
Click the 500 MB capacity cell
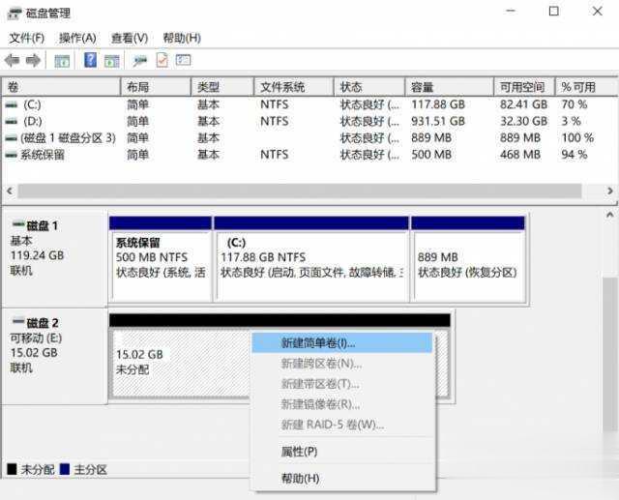(x=431, y=155)
